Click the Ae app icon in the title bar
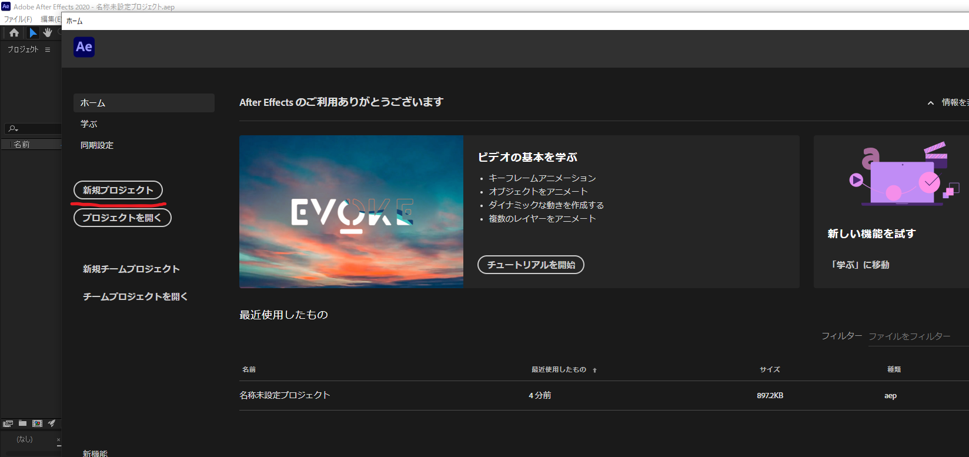Viewport: 969px width, 457px height. coord(6,6)
